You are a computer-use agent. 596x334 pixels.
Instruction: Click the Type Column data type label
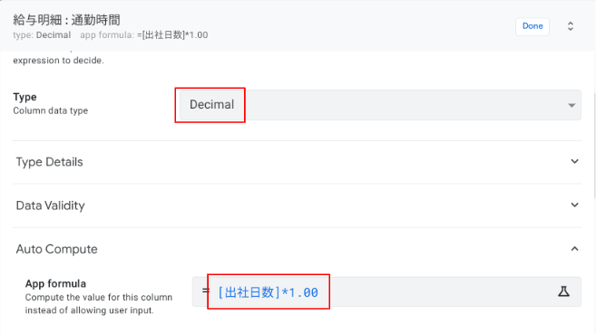tap(51, 103)
